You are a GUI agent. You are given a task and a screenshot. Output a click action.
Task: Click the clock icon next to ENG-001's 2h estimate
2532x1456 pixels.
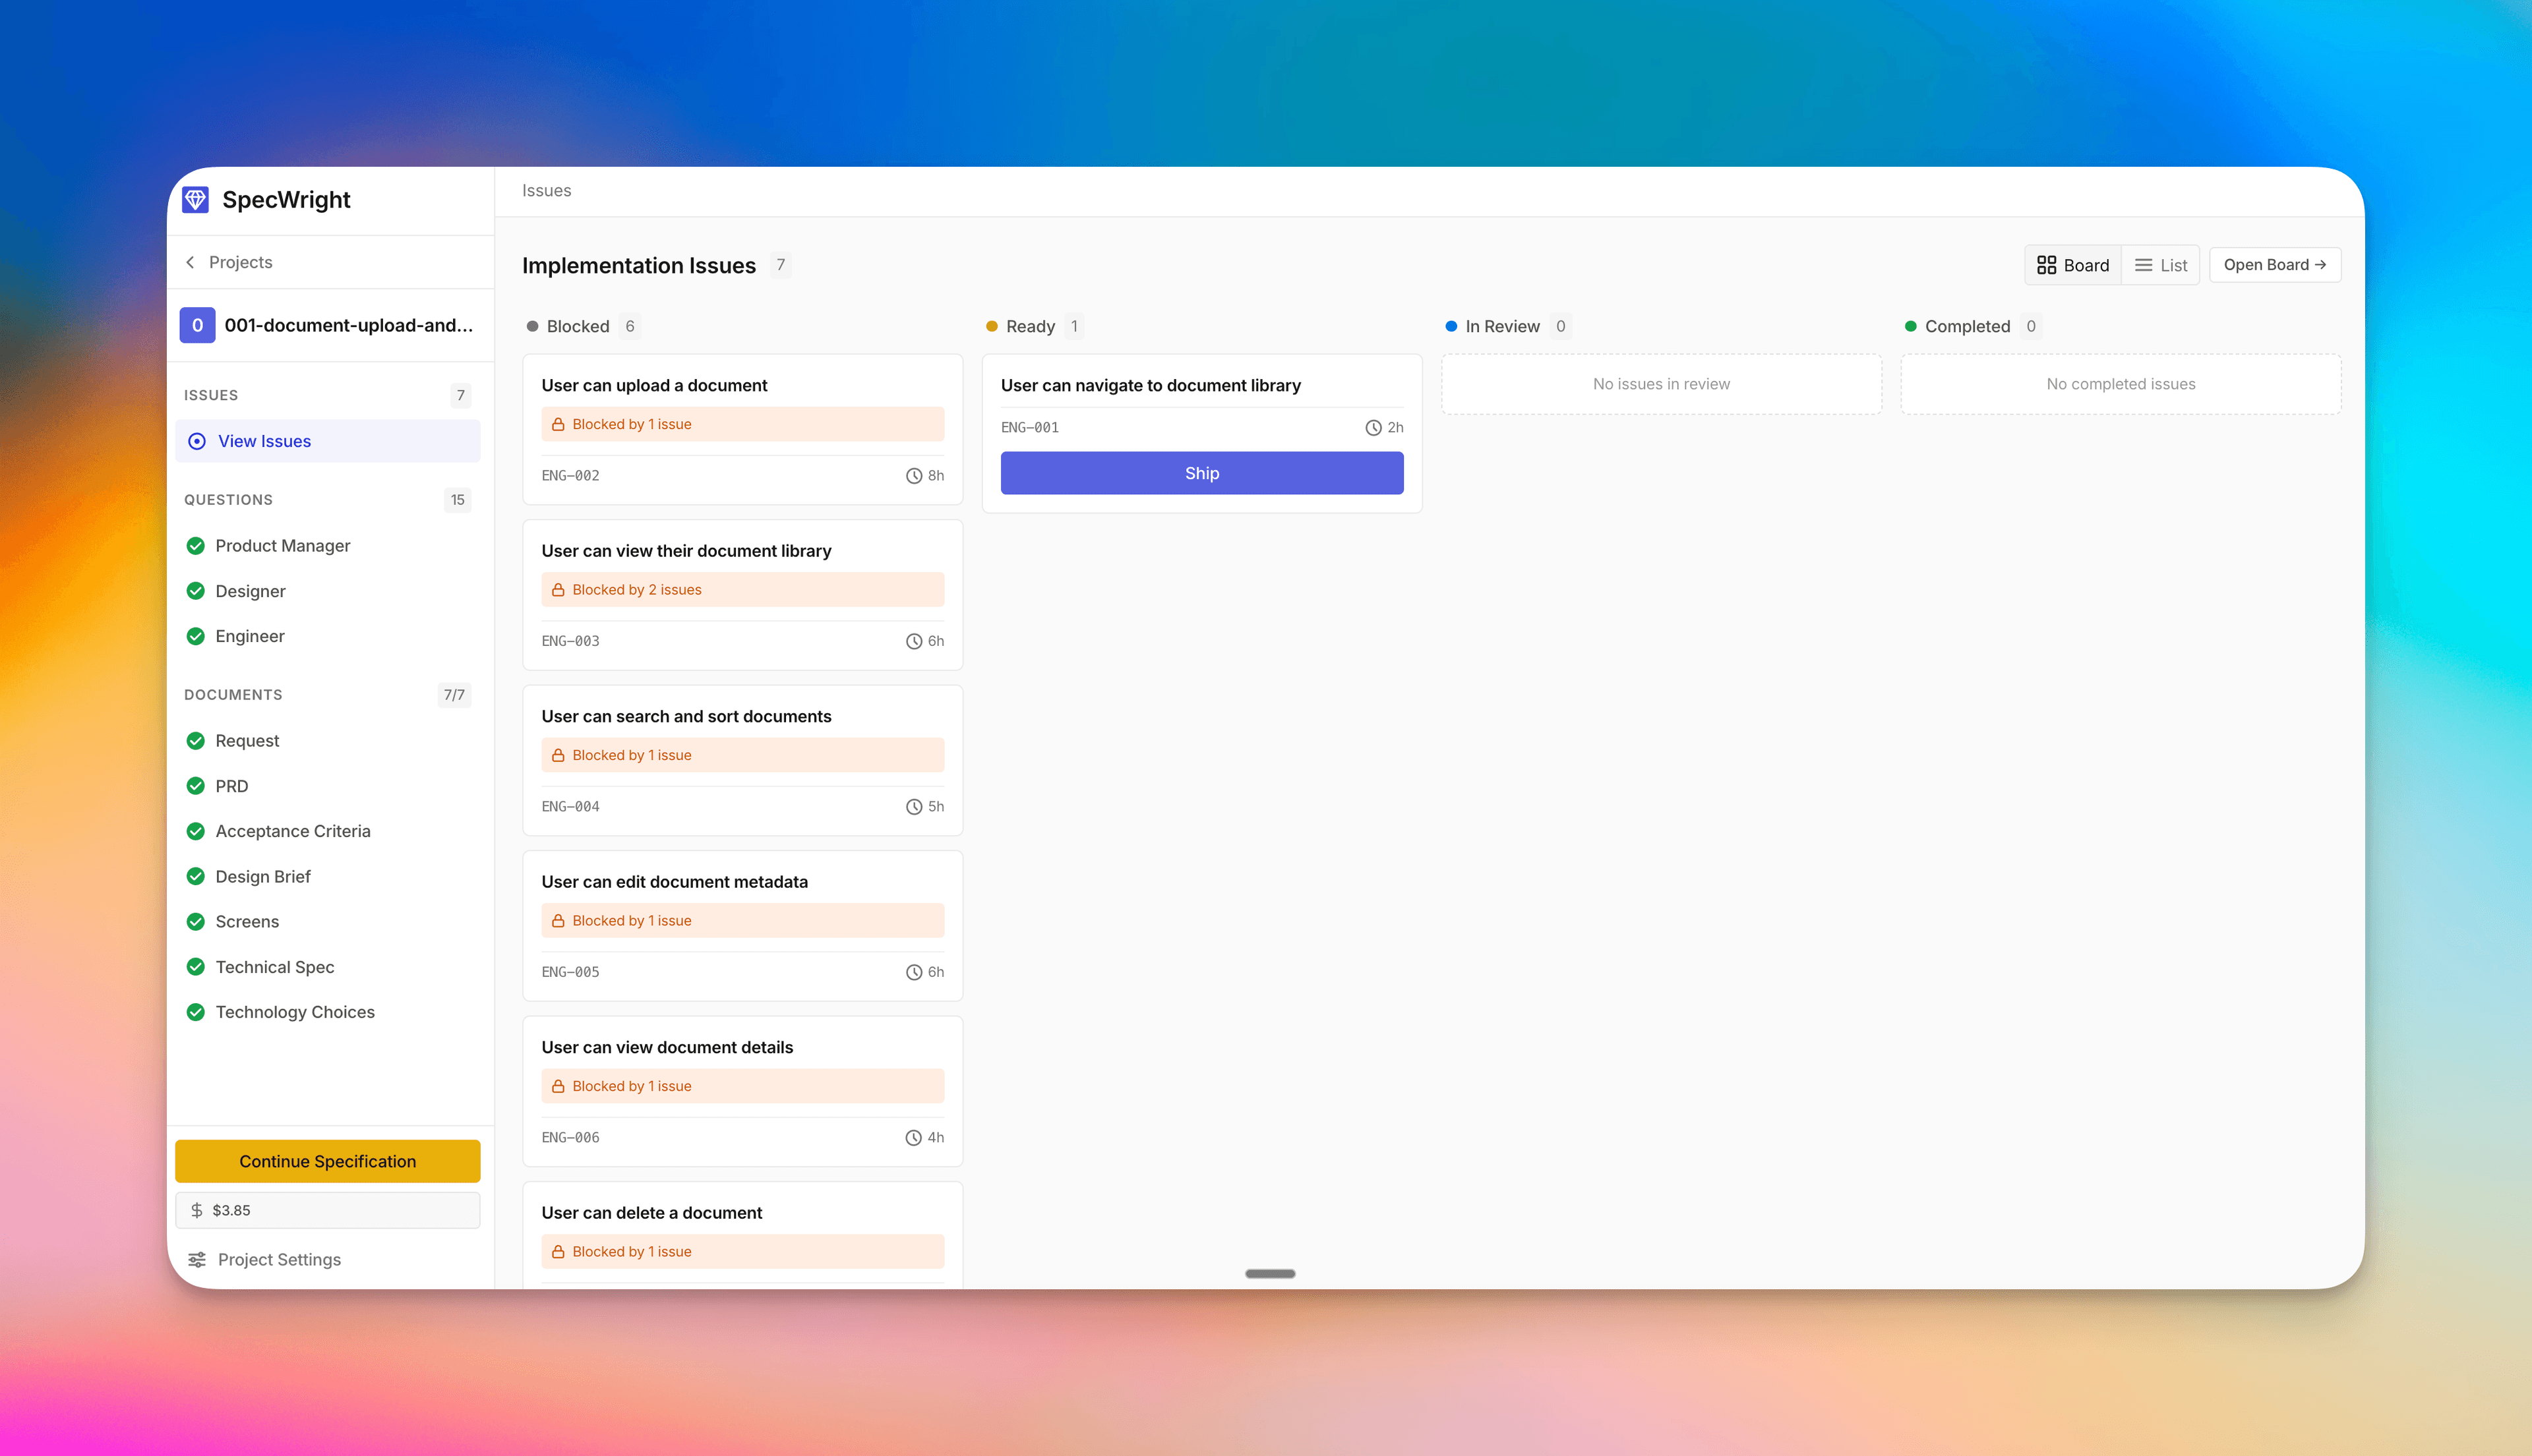[1373, 427]
